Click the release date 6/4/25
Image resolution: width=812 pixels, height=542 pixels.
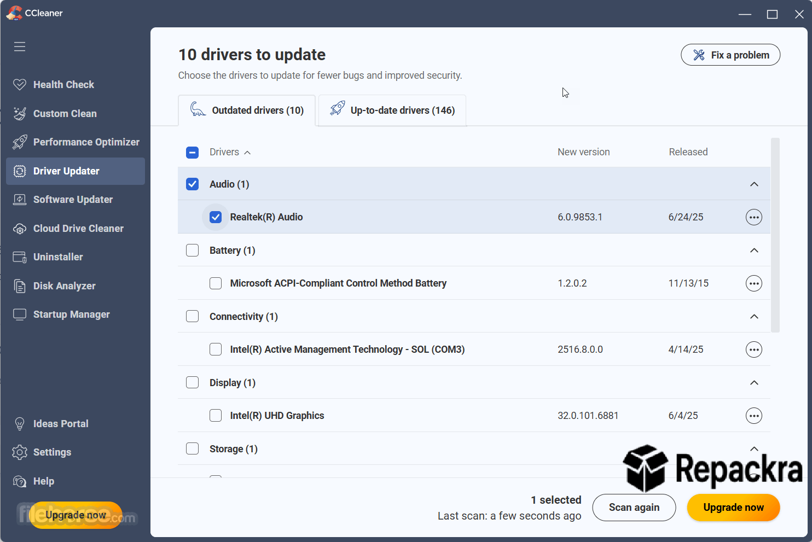click(683, 416)
